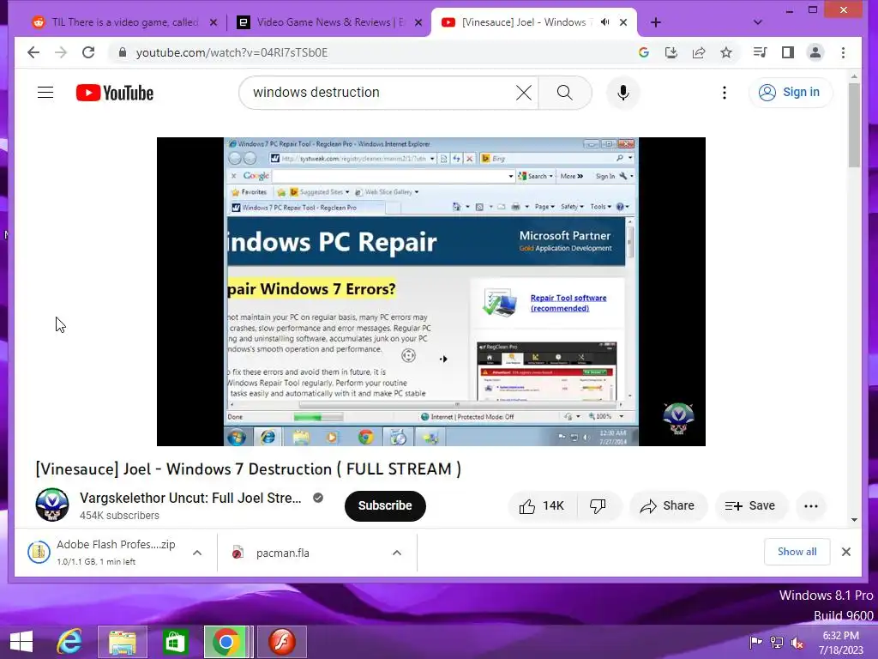Open Adobe Flash from the taskbar
This screenshot has height=659, width=878.
tap(281, 642)
